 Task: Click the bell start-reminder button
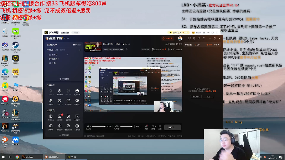point(170,44)
